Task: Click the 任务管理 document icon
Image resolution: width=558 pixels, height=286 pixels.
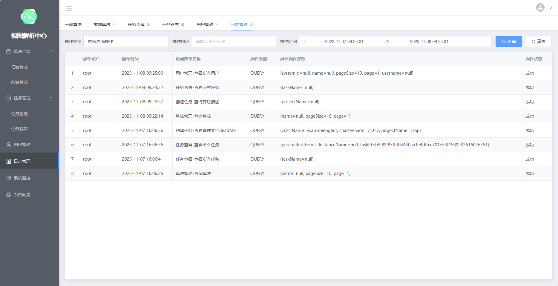Action: point(9,98)
